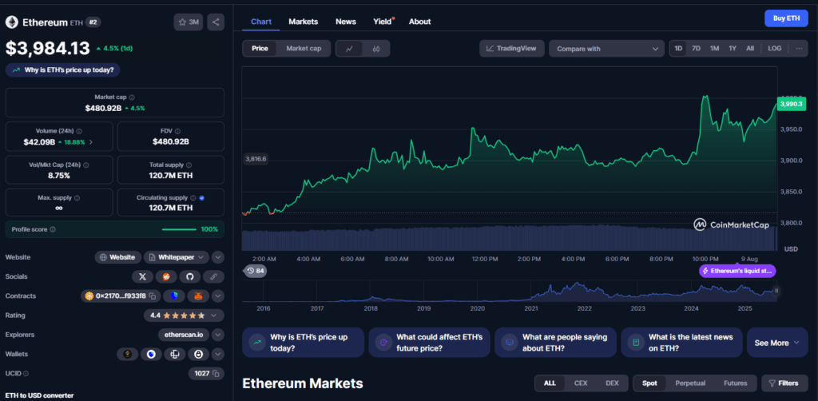This screenshot has height=401, width=818.
Task: Open the Compare with dropdown
Action: click(607, 49)
